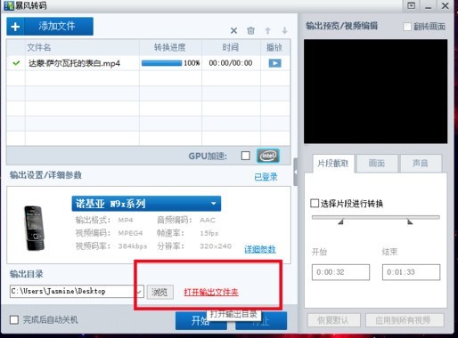458x338 pixels.
Task: Toggle 完成后自动关机 auto shutdown checkbox
Action: (14, 320)
